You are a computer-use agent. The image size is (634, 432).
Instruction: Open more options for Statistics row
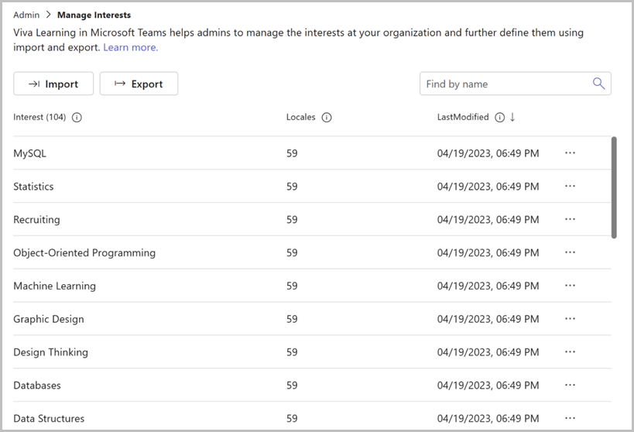coord(570,186)
